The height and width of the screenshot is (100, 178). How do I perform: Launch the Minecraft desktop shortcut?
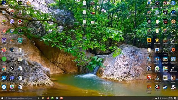165,40
